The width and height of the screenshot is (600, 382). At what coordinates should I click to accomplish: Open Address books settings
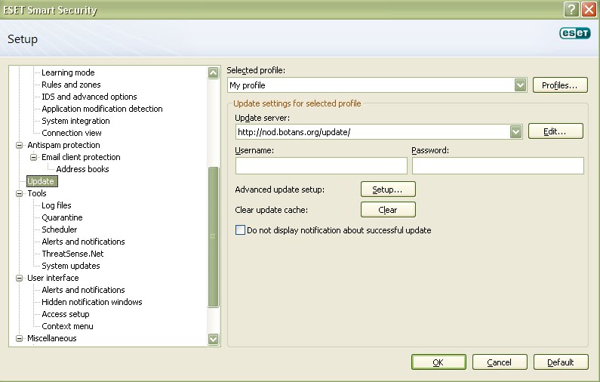coord(83,169)
